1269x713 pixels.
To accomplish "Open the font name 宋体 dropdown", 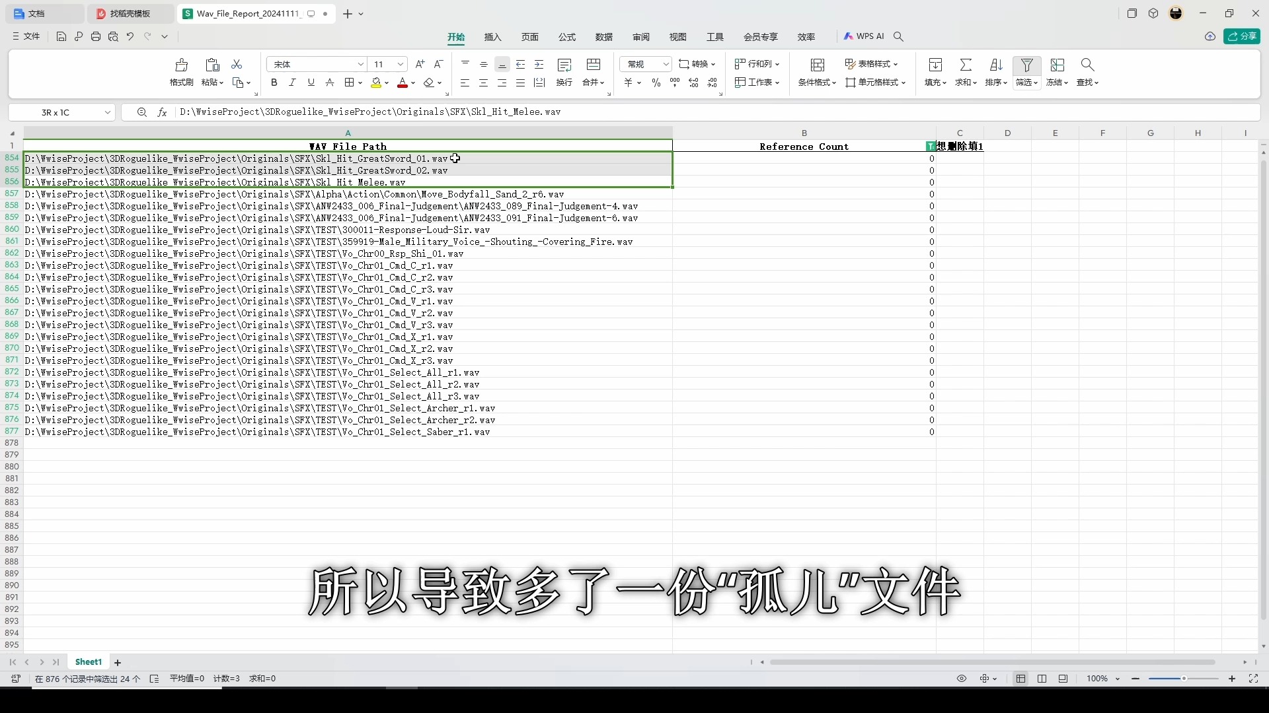I will tap(361, 64).
